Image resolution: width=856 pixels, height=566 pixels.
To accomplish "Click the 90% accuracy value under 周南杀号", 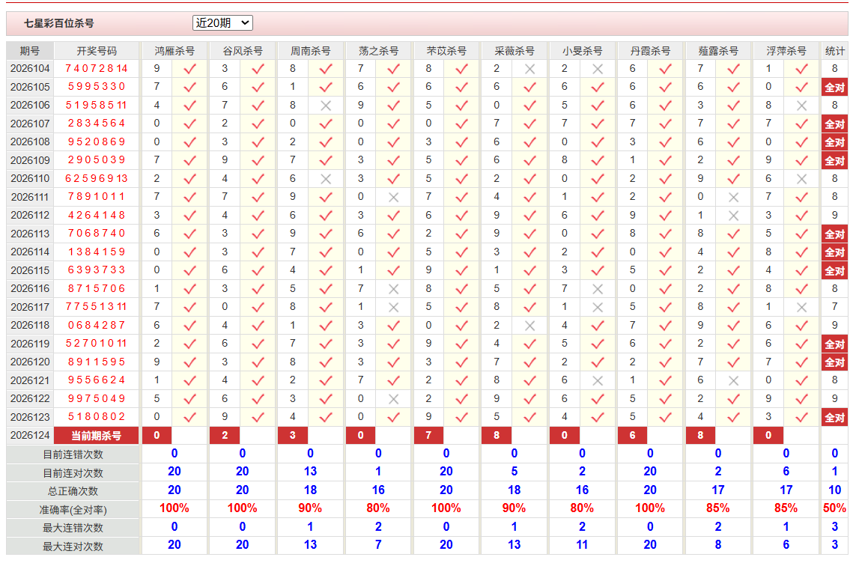I will tap(310, 508).
